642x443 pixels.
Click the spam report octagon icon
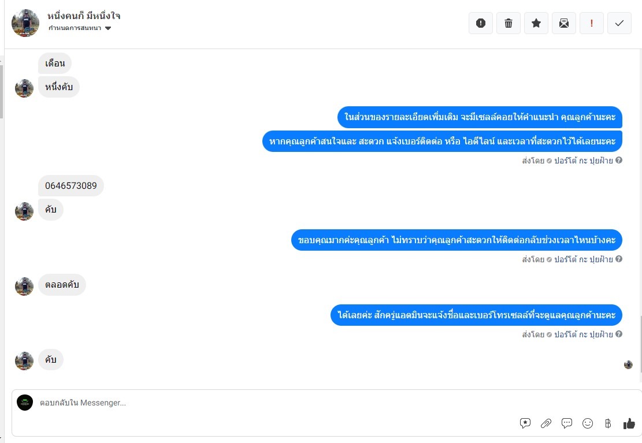point(480,23)
